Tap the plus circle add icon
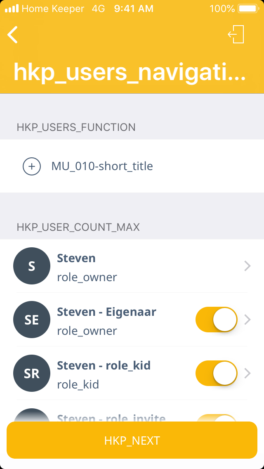The width and height of the screenshot is (264, 469). coord(32,166)
